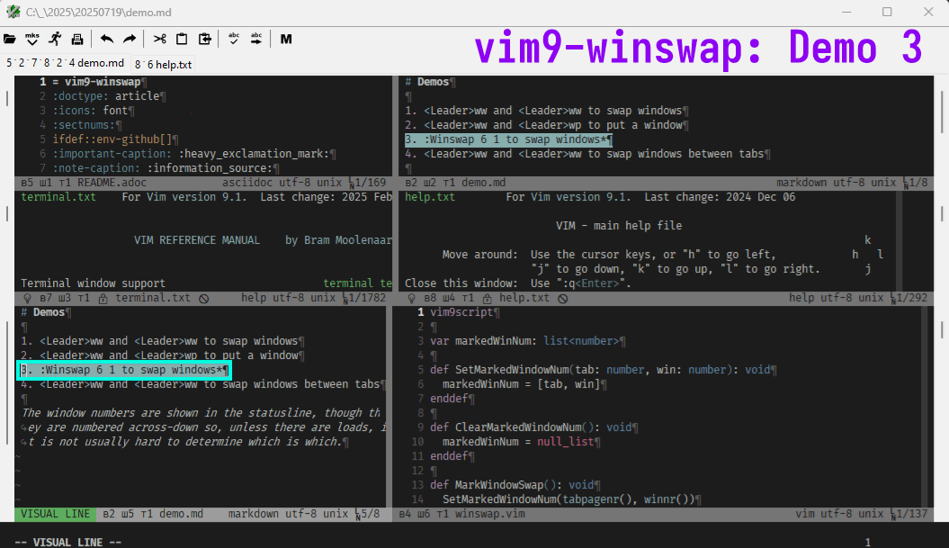Click 'VIM REFERENCE MANUAL' text
949x548 pixels.
coord(197,240)
